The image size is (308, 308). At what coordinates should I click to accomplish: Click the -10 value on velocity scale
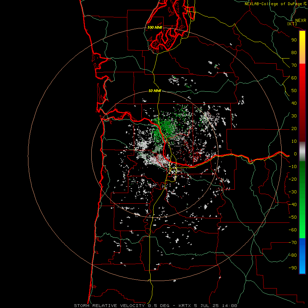pos(293,167)
